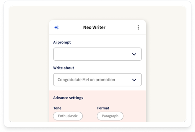195x132 pixels.
Task: Click the Neo Writer header bar
Action: click(x=118, y=27)
